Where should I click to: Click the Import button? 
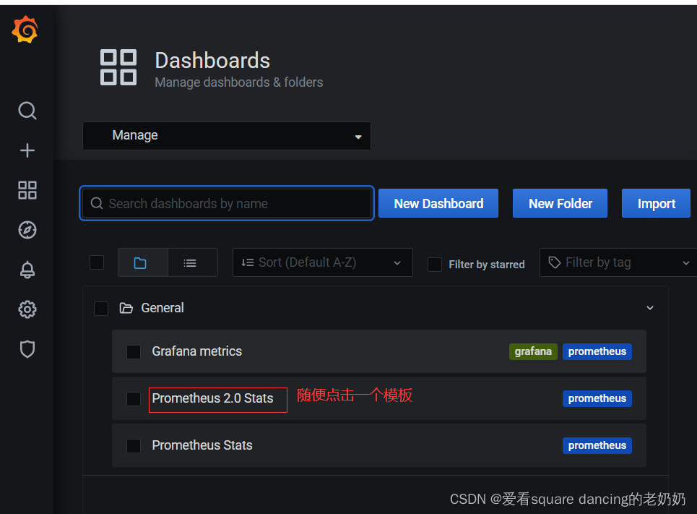[x=656, y=203]
